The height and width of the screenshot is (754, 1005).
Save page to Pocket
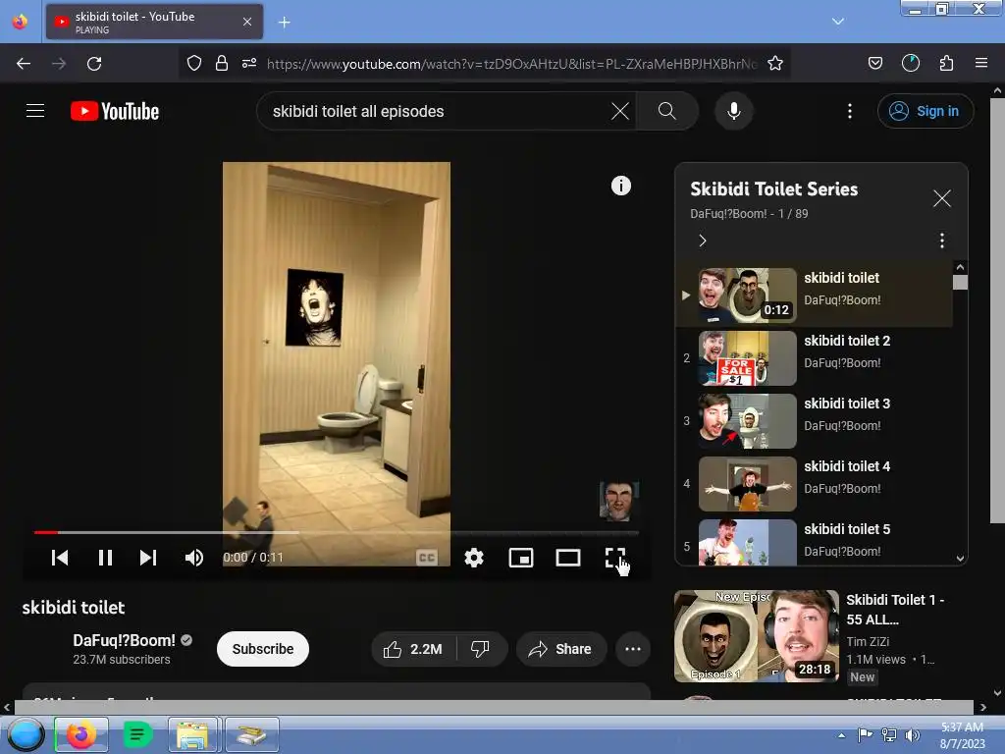tap(874, 63)
